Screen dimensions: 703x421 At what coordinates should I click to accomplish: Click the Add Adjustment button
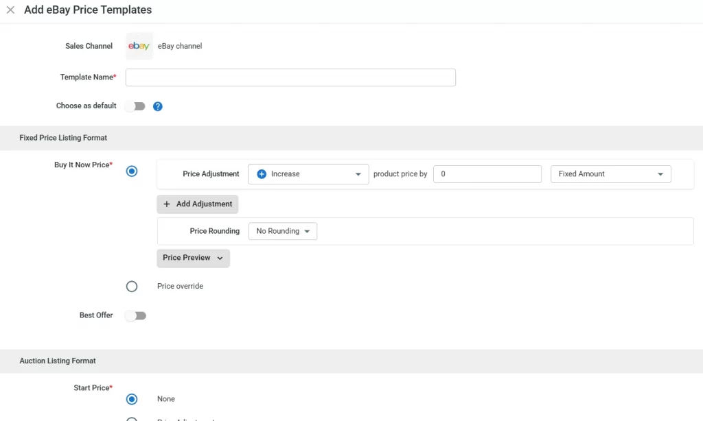(197, 204)
